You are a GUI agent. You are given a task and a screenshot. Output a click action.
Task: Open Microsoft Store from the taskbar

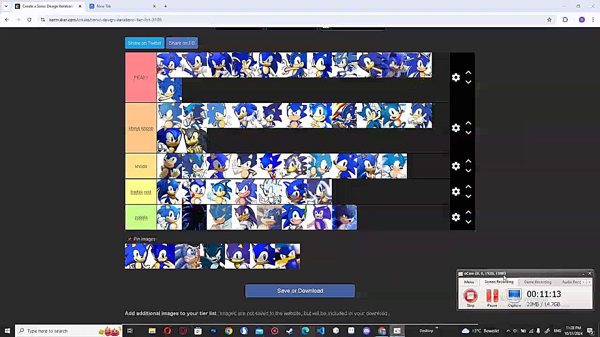pyautogui.click(x=198, y=331)
